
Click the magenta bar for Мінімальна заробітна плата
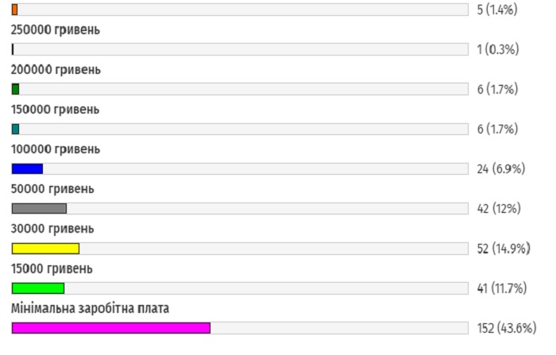click(110, 327)
